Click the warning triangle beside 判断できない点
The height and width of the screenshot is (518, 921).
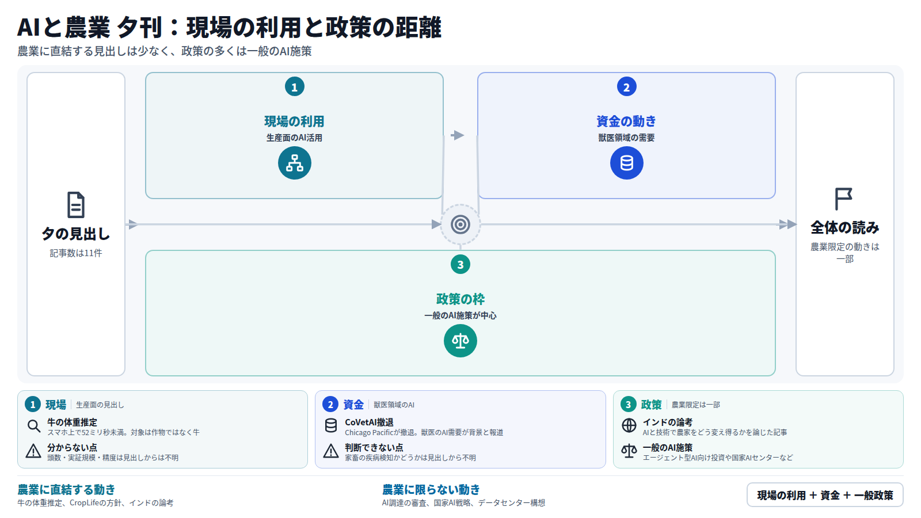point(331,451)
